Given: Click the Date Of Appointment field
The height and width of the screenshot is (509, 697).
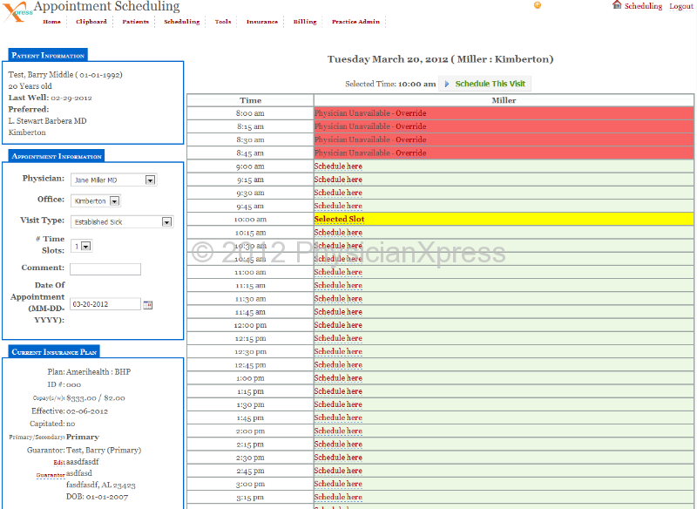Looking at the screenshot, I should tap(105, 304).
